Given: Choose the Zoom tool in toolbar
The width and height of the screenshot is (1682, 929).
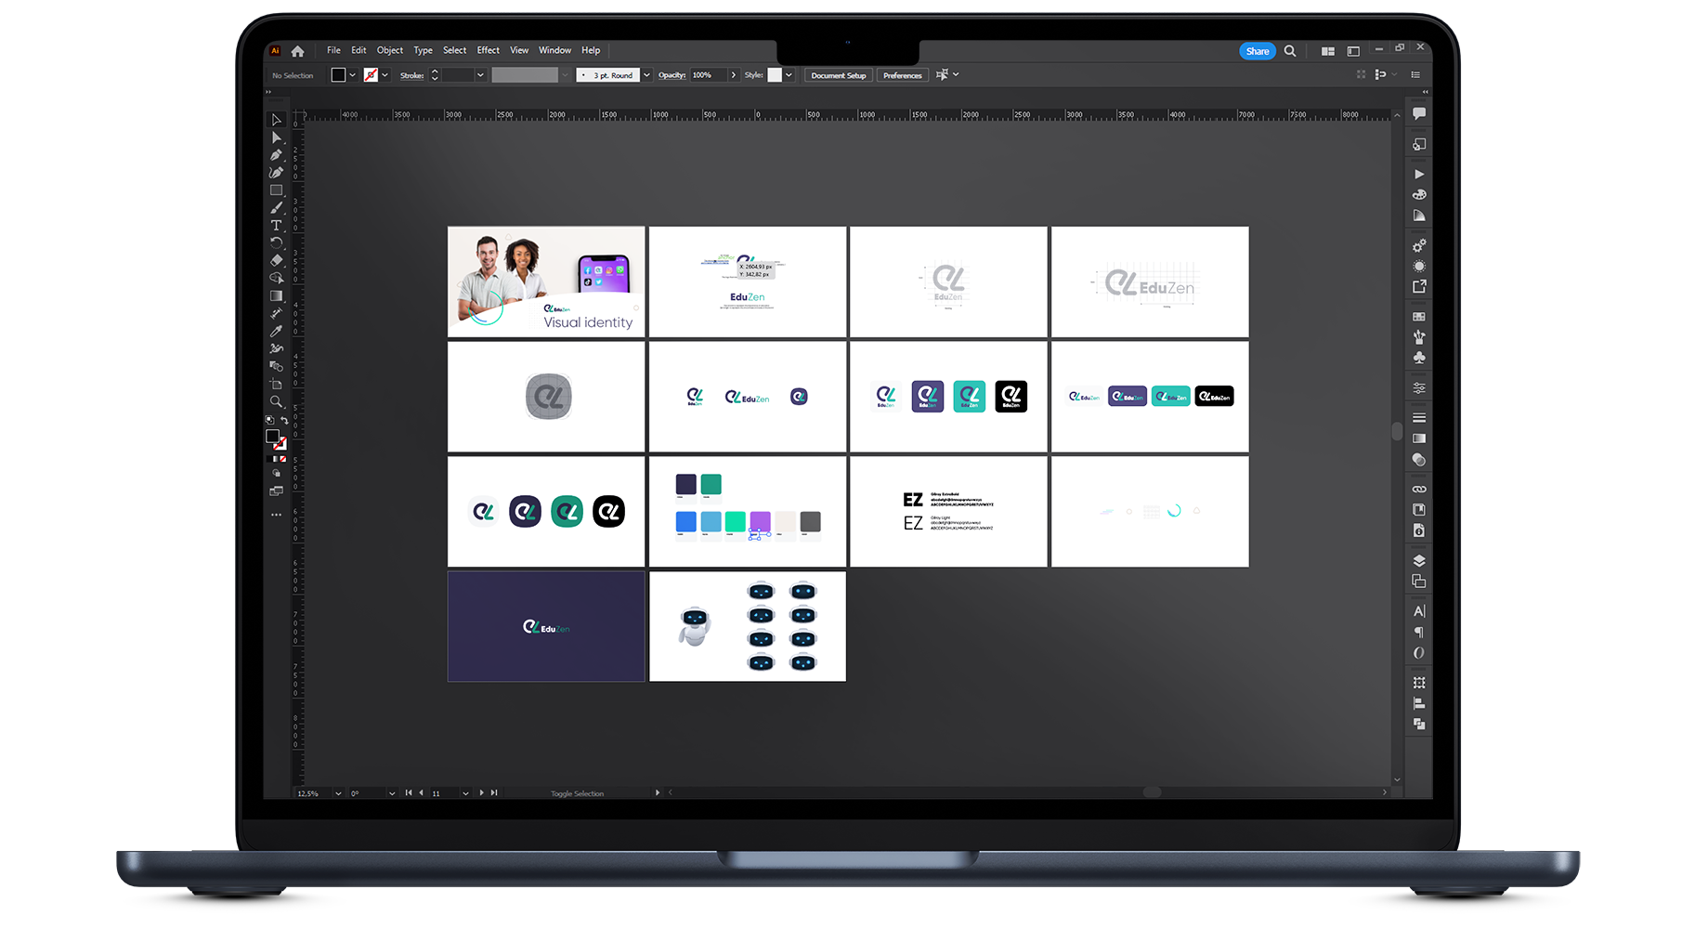Looking at the screenshot, I should [x=276, y=401].
